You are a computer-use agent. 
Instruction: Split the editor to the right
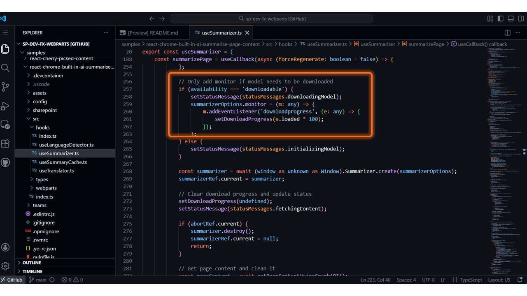(x=508, y=33)
